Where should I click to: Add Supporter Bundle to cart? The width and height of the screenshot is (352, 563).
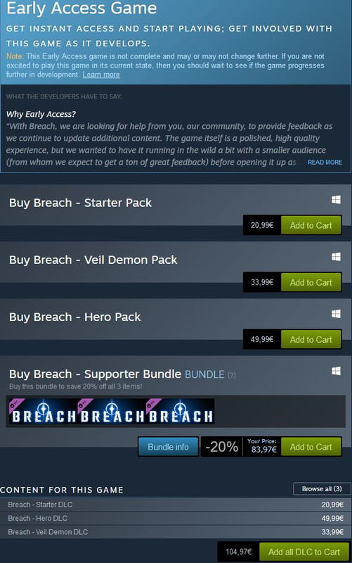311,447
